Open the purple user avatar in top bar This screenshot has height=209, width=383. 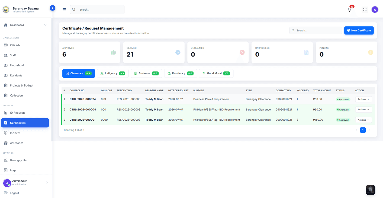(x=375, y=10)
